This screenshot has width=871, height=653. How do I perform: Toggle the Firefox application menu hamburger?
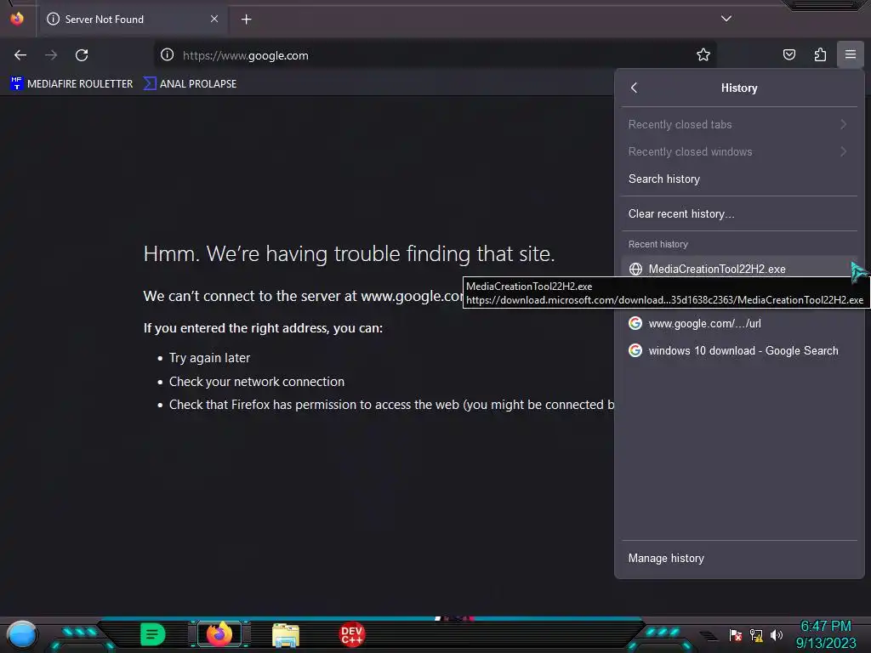click(851, 54)
